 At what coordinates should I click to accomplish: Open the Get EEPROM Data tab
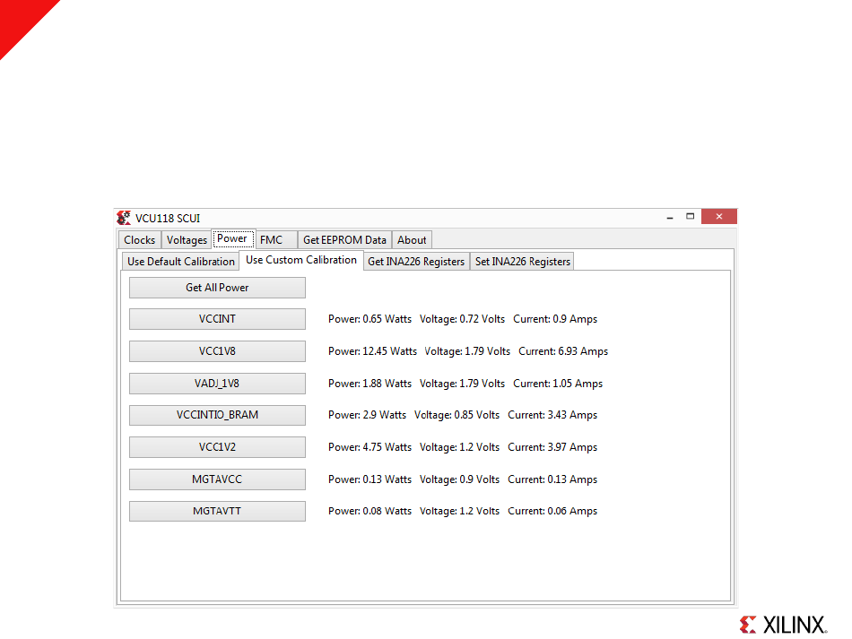coord(344,240)
